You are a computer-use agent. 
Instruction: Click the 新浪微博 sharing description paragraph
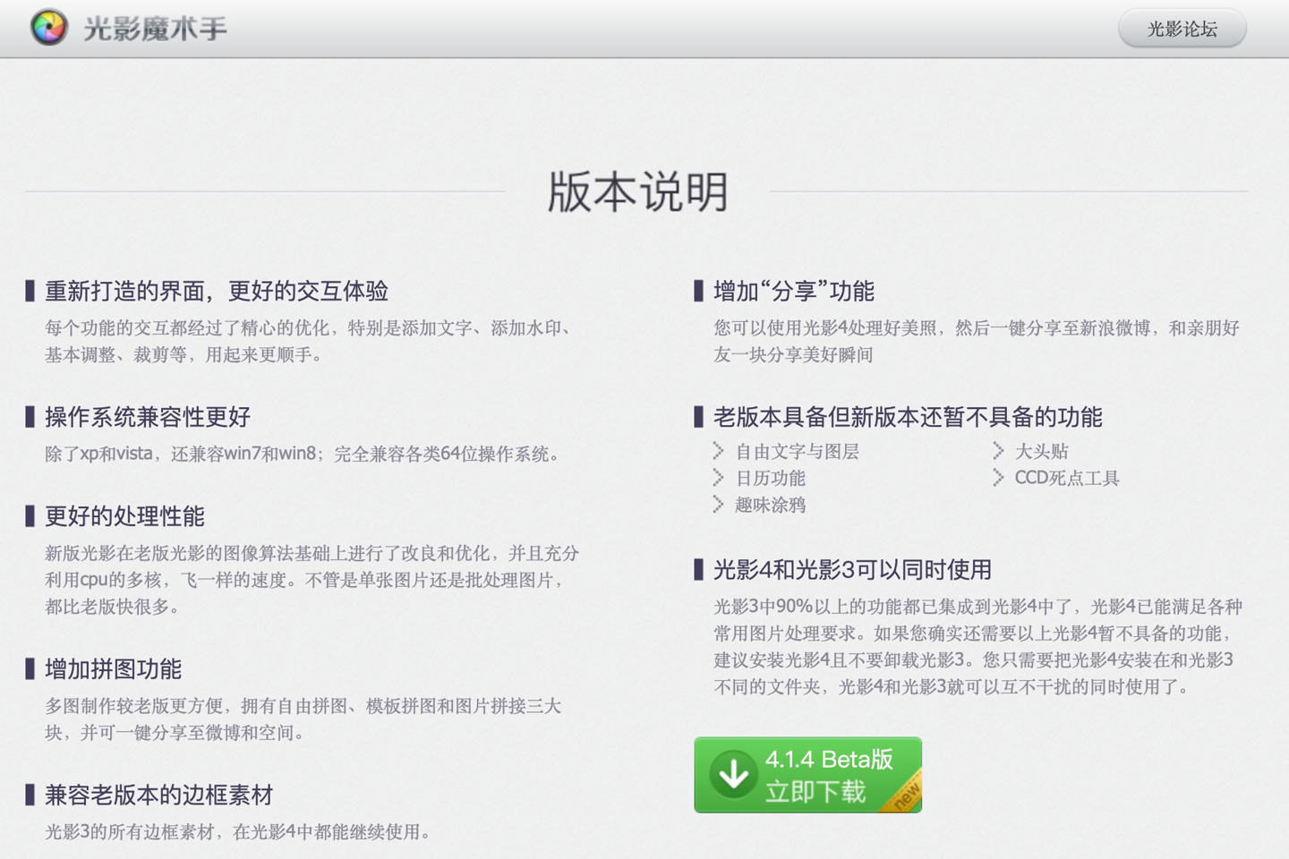point(977,342)
